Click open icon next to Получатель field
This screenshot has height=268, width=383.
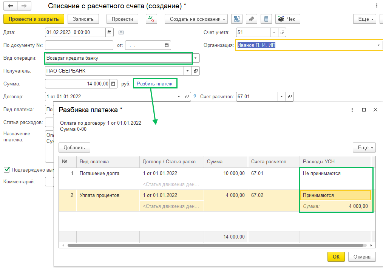coord(196,71)
